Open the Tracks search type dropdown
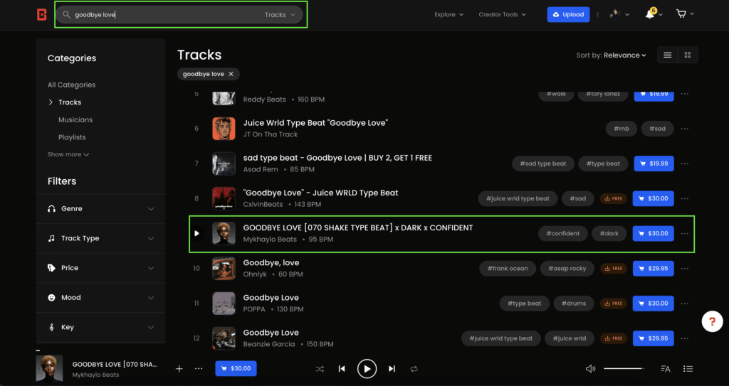Screen dimensions: 729x386 pos(280,15)
